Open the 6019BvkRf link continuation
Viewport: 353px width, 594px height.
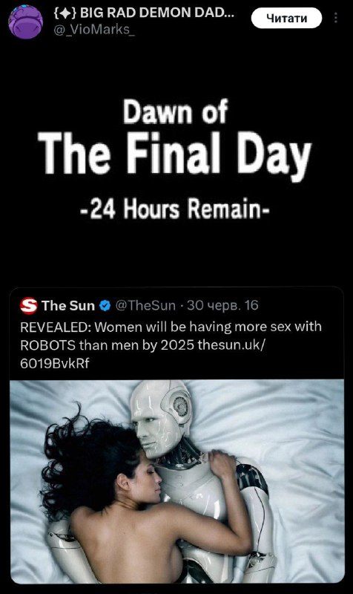tap(54, 363)
